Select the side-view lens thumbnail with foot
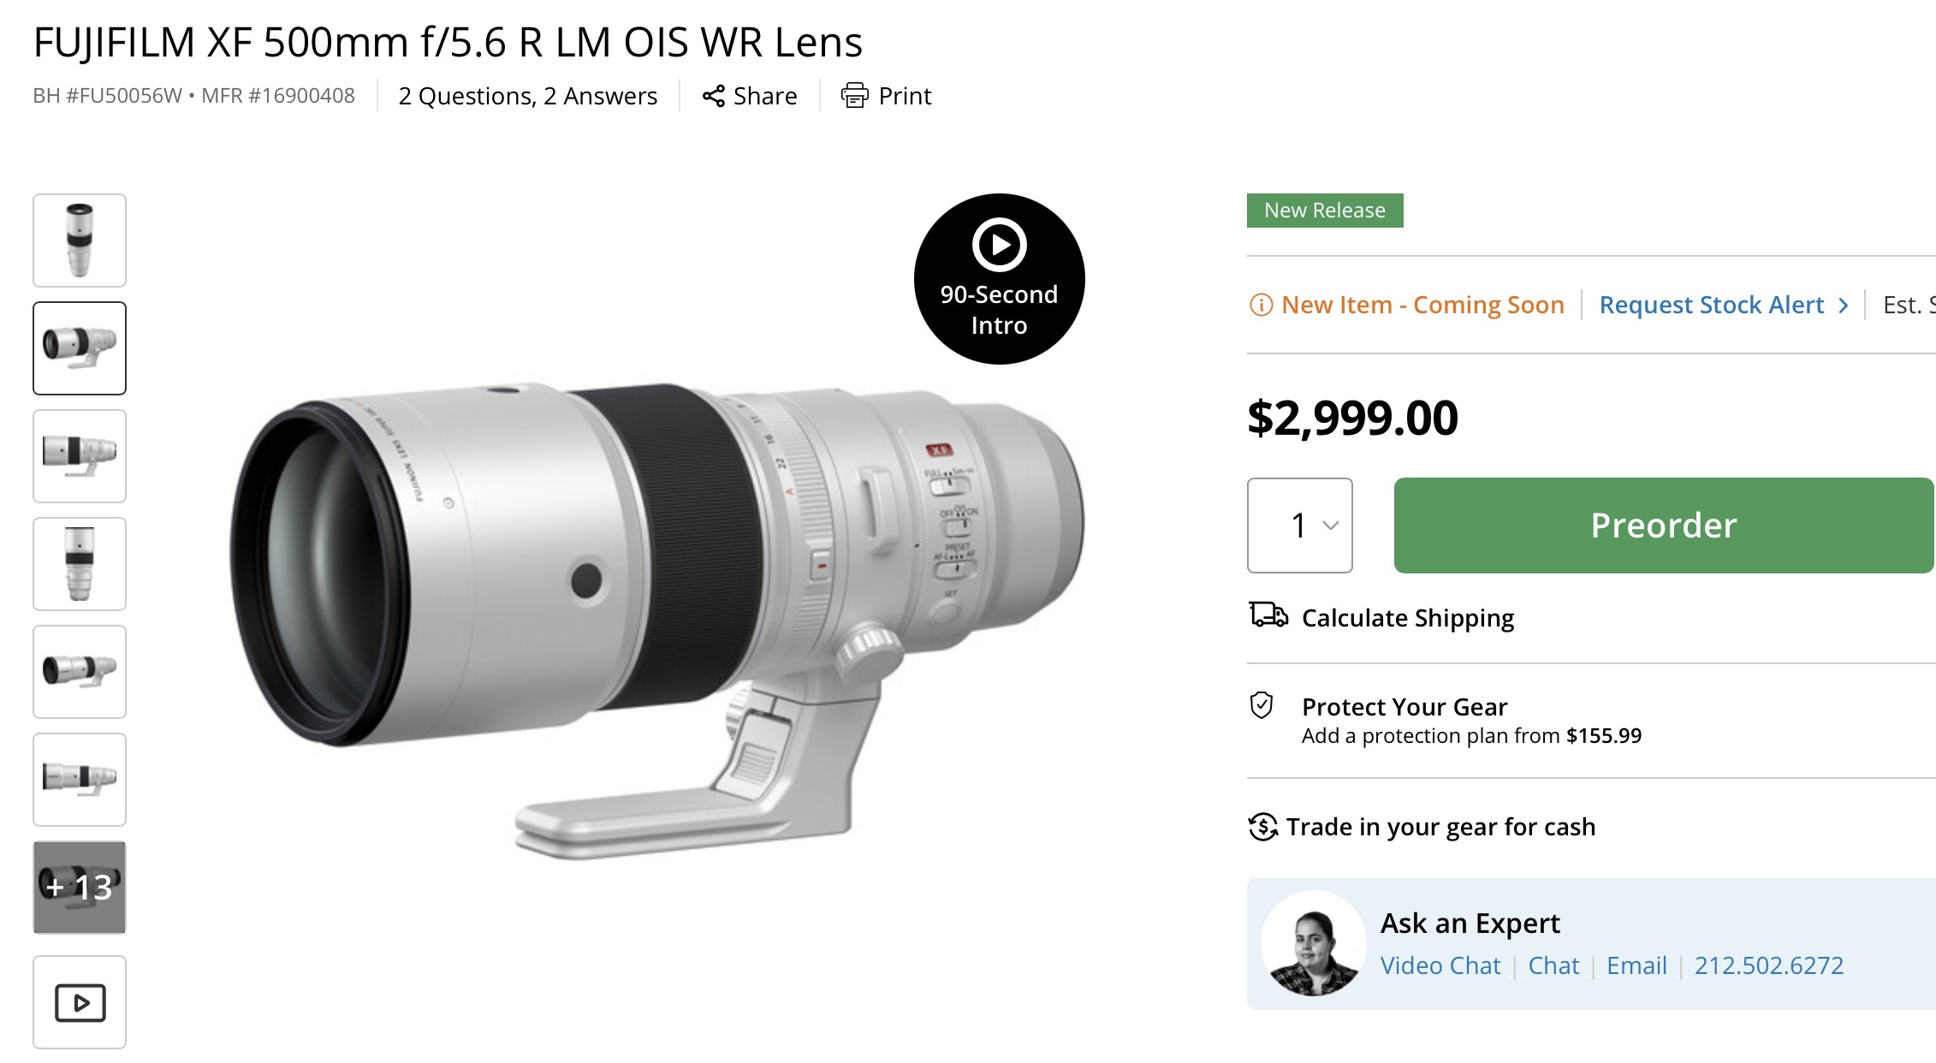Image resolution: width=1936 pixels, height=1063 pixels. pyautogui.click(x=79, y=456)
